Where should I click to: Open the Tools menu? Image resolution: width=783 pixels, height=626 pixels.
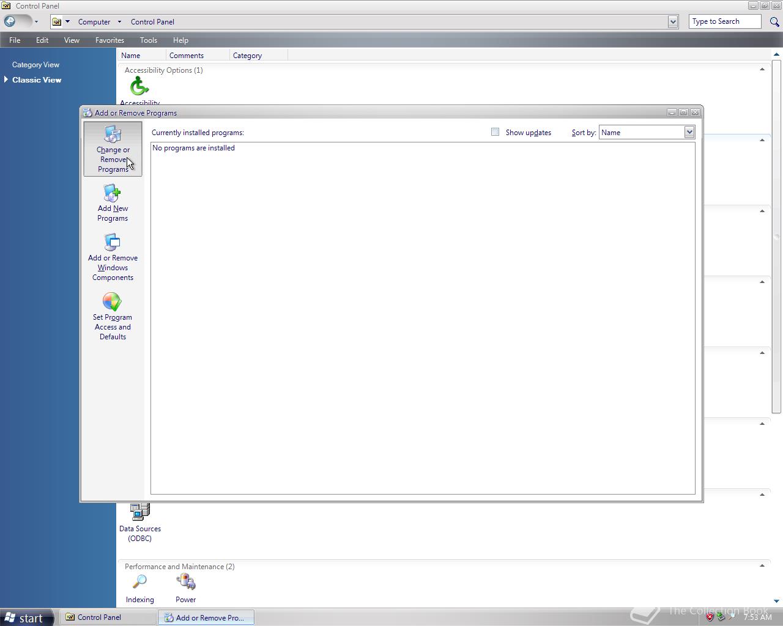pyautogui.click(x=148, y=40)
